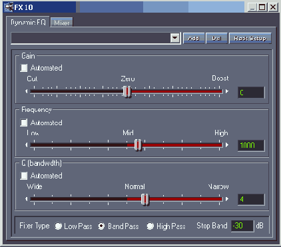Click the FX 10 title bar icon
This screenshot has height=247, width=281.
pos(9,7)
